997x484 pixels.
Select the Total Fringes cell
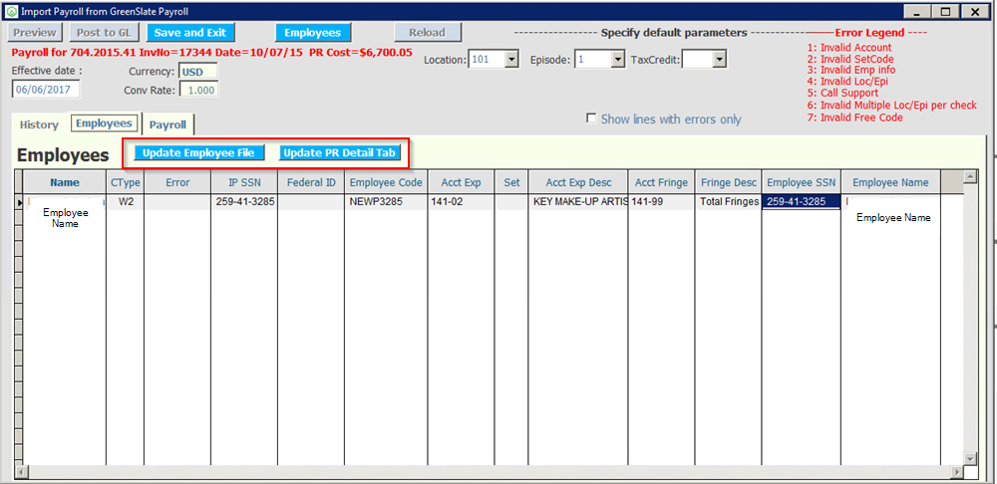[728, 202]
